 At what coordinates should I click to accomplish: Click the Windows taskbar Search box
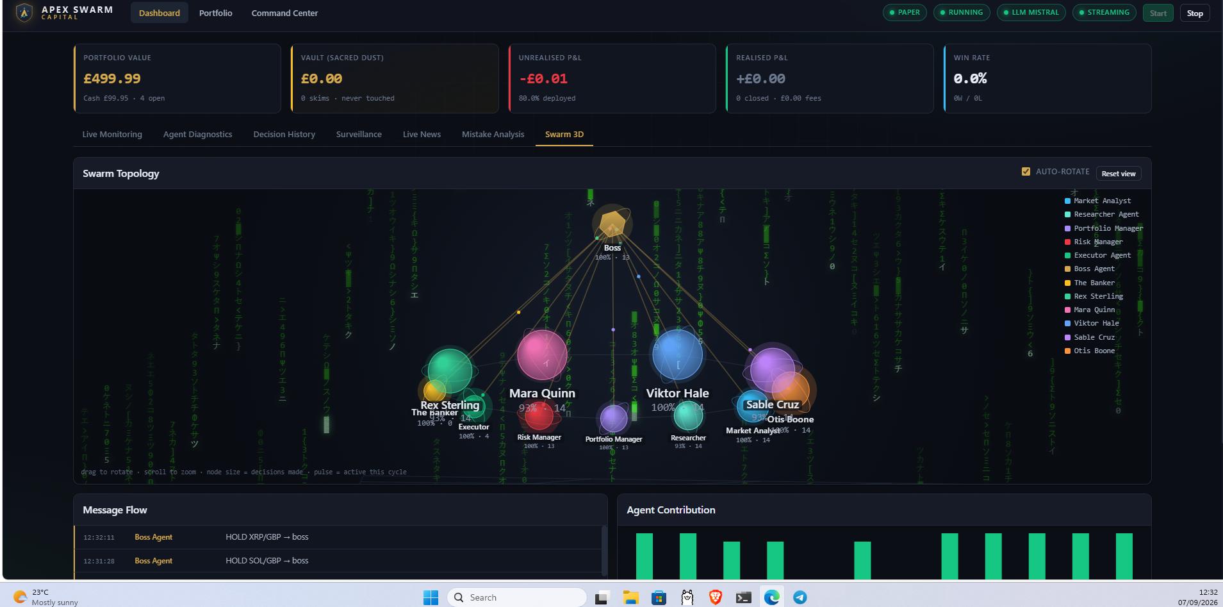coord(516,597)
